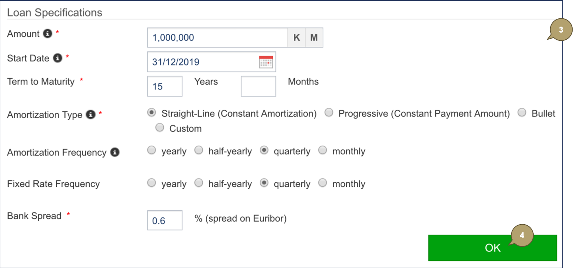Select half-yearly for Amortization Frequency
Screen dimensions: 573x268
tap(199, 151)
